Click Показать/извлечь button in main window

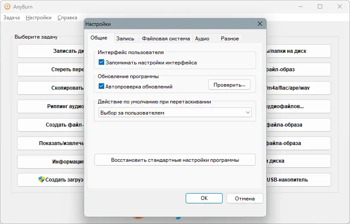[x=51, y=143]
